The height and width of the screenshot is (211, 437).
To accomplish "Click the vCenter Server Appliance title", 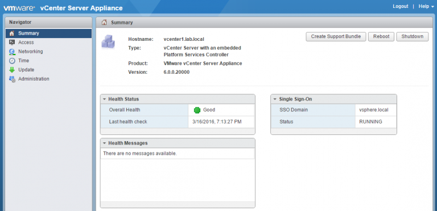I will point(81,8).
